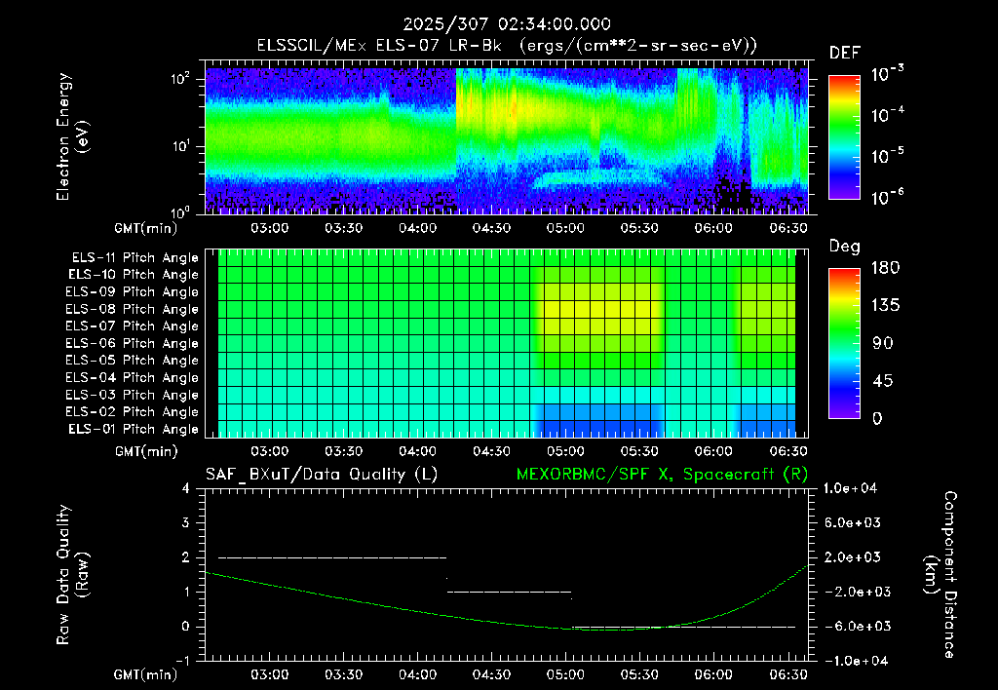Screen dimensions: 998x690
Task: Click the Electron Energy (eV) axis label
Action: (x=72, y=136)
